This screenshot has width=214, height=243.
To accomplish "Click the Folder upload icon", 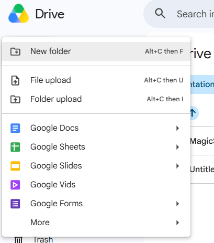I will [15, 99].
